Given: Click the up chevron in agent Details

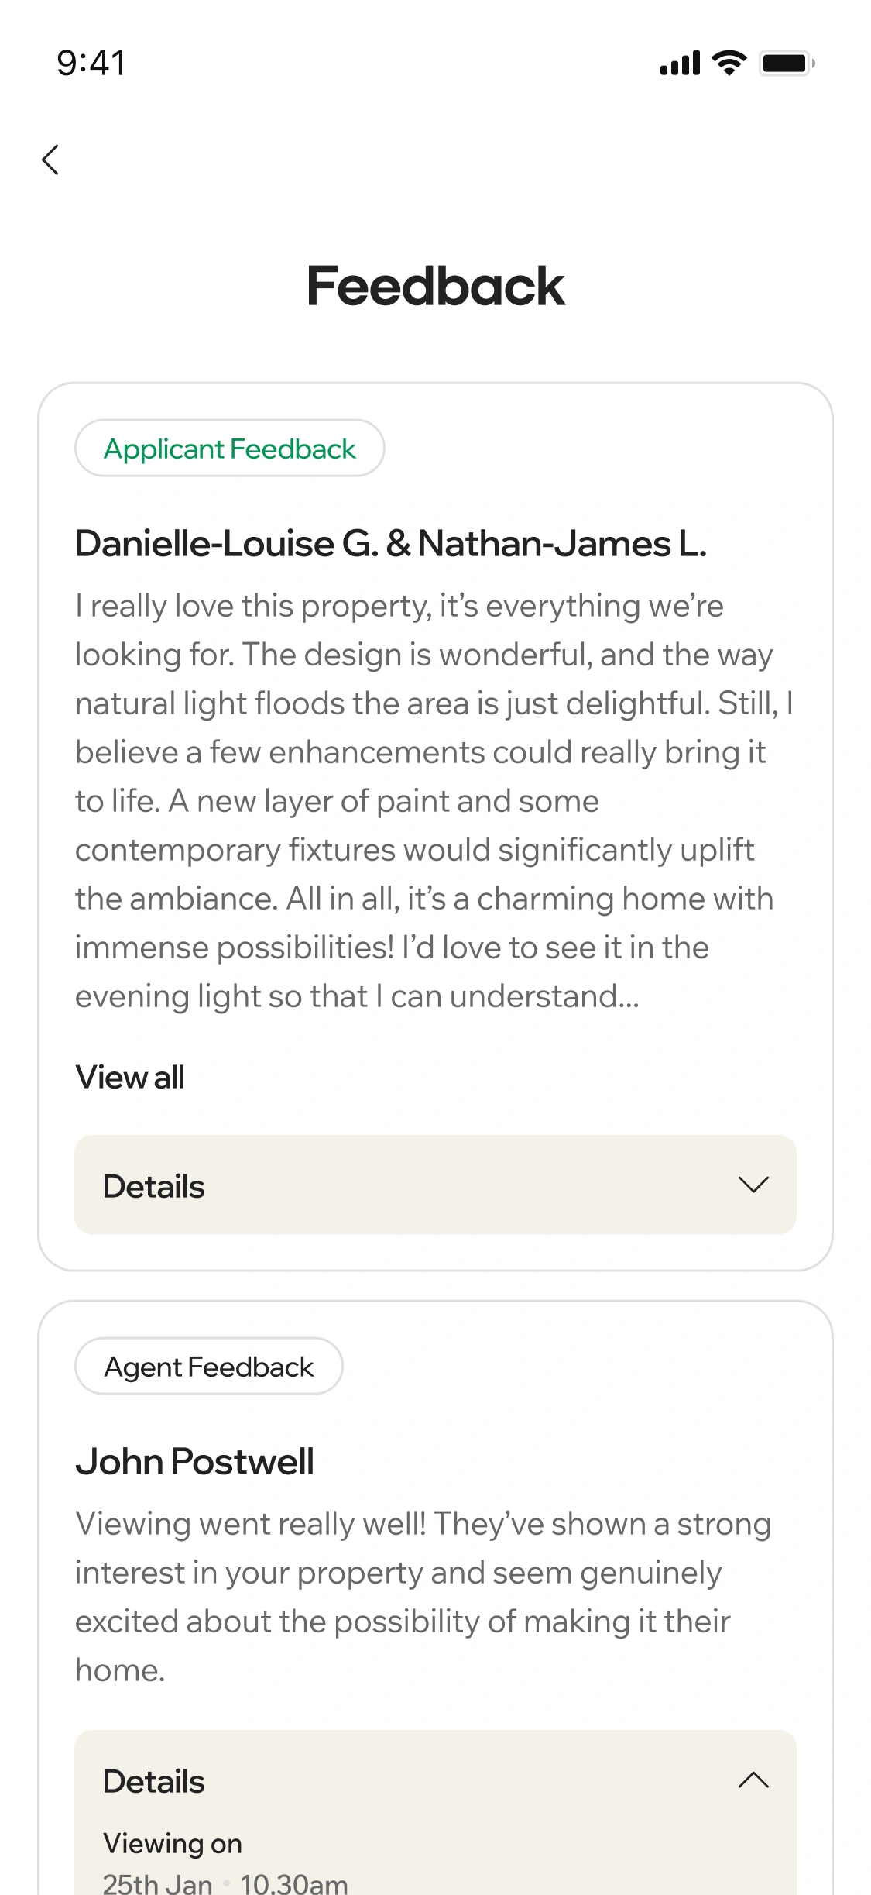Looking at the screenshot, I should pos(753,1780).
